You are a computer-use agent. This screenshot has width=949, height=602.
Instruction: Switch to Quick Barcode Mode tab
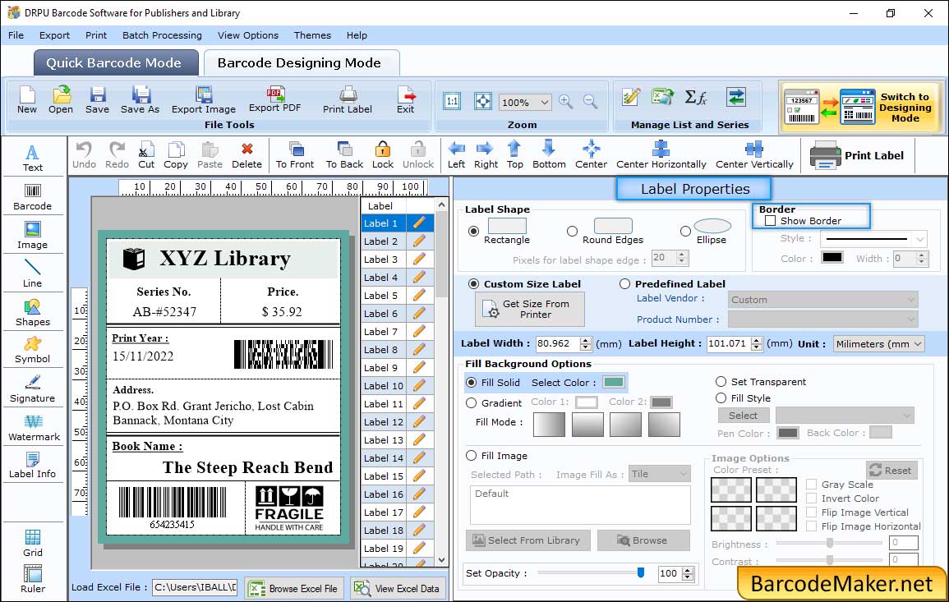tap(116, 63)
